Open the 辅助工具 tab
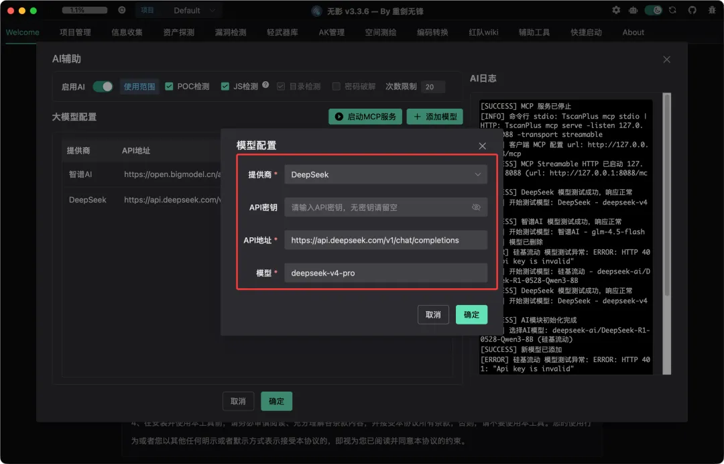Image resolution: width=724 pixels, height=464 pixels. (x=534, y=32)
